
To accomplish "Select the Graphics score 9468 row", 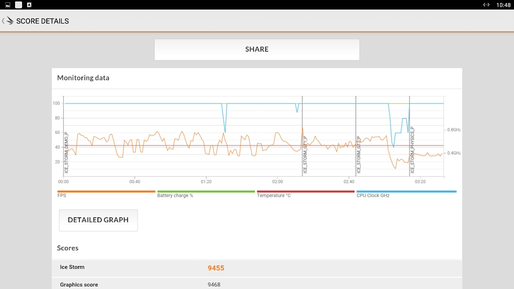I will [257, 284].
